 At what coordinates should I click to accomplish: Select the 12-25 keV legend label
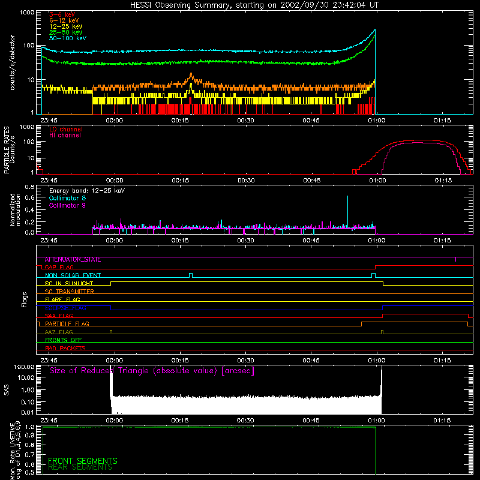(x=66, y=26)
